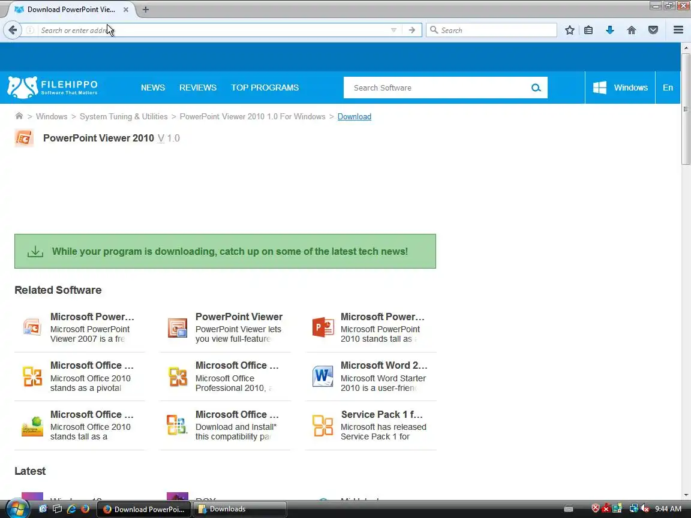This screenshot has width=691, height=518.
Task: Click the Windows Start orb
Action: click(x=17, y=508)
